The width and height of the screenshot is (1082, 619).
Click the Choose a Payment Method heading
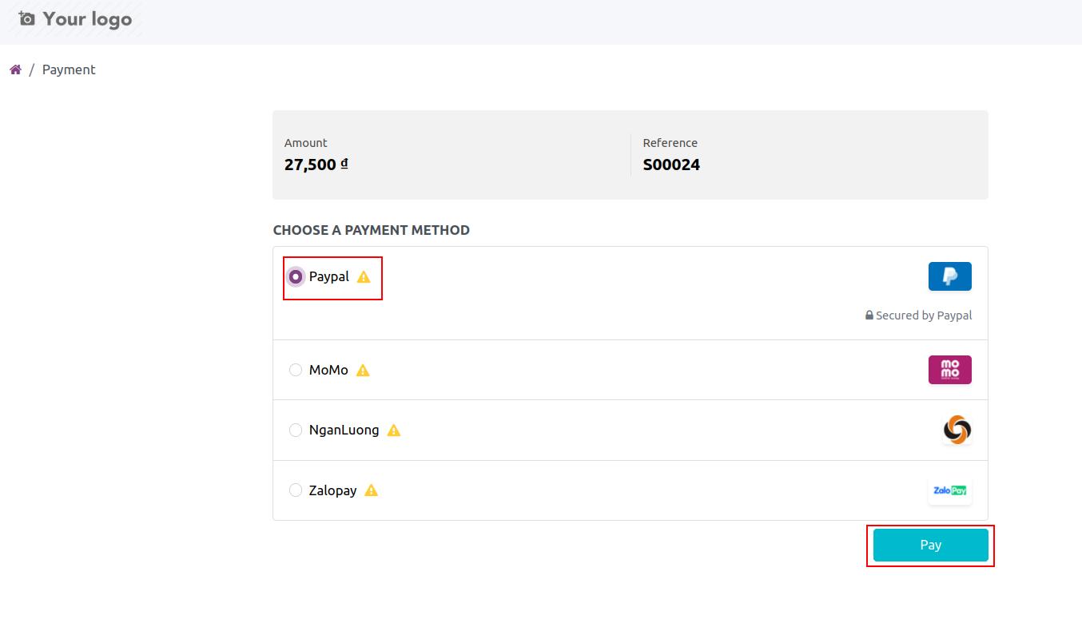pyautogui.click(x=371, y=230)
